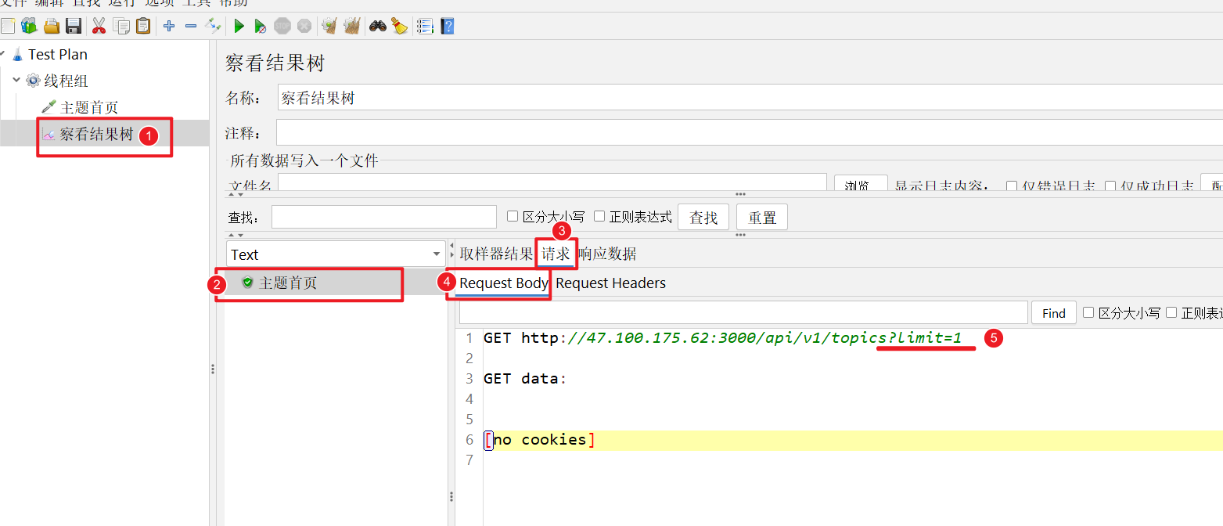Open Function Helper list icon
The width and height of the screenshot is (1223, 526).
[425, 26]
